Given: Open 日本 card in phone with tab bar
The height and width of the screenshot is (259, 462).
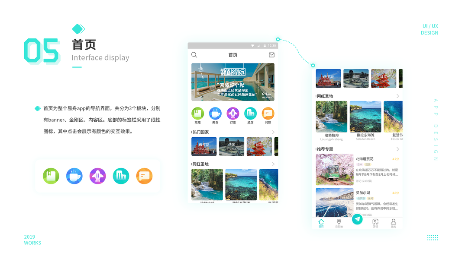Looking at the screenshot, I should click(x=384, y=79).
